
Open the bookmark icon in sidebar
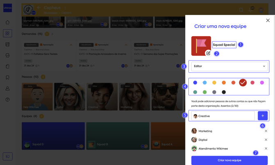pos(7,77)
